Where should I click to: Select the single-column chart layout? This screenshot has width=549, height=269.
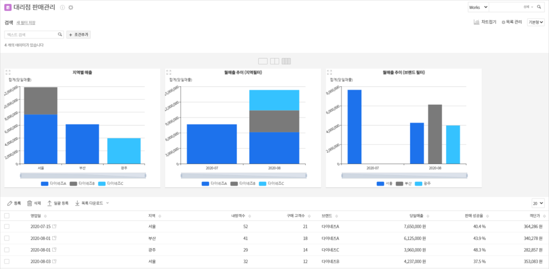(263, 61)
